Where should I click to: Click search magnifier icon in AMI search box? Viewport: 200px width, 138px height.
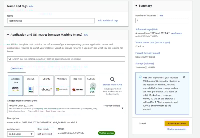click(10, 59)
